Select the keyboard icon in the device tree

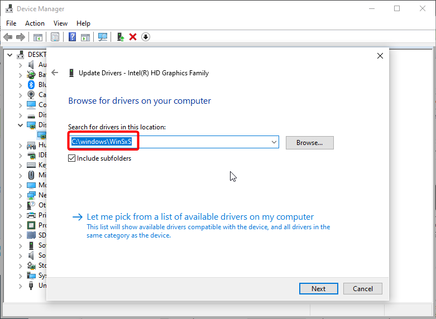click(x=31, y=165)
